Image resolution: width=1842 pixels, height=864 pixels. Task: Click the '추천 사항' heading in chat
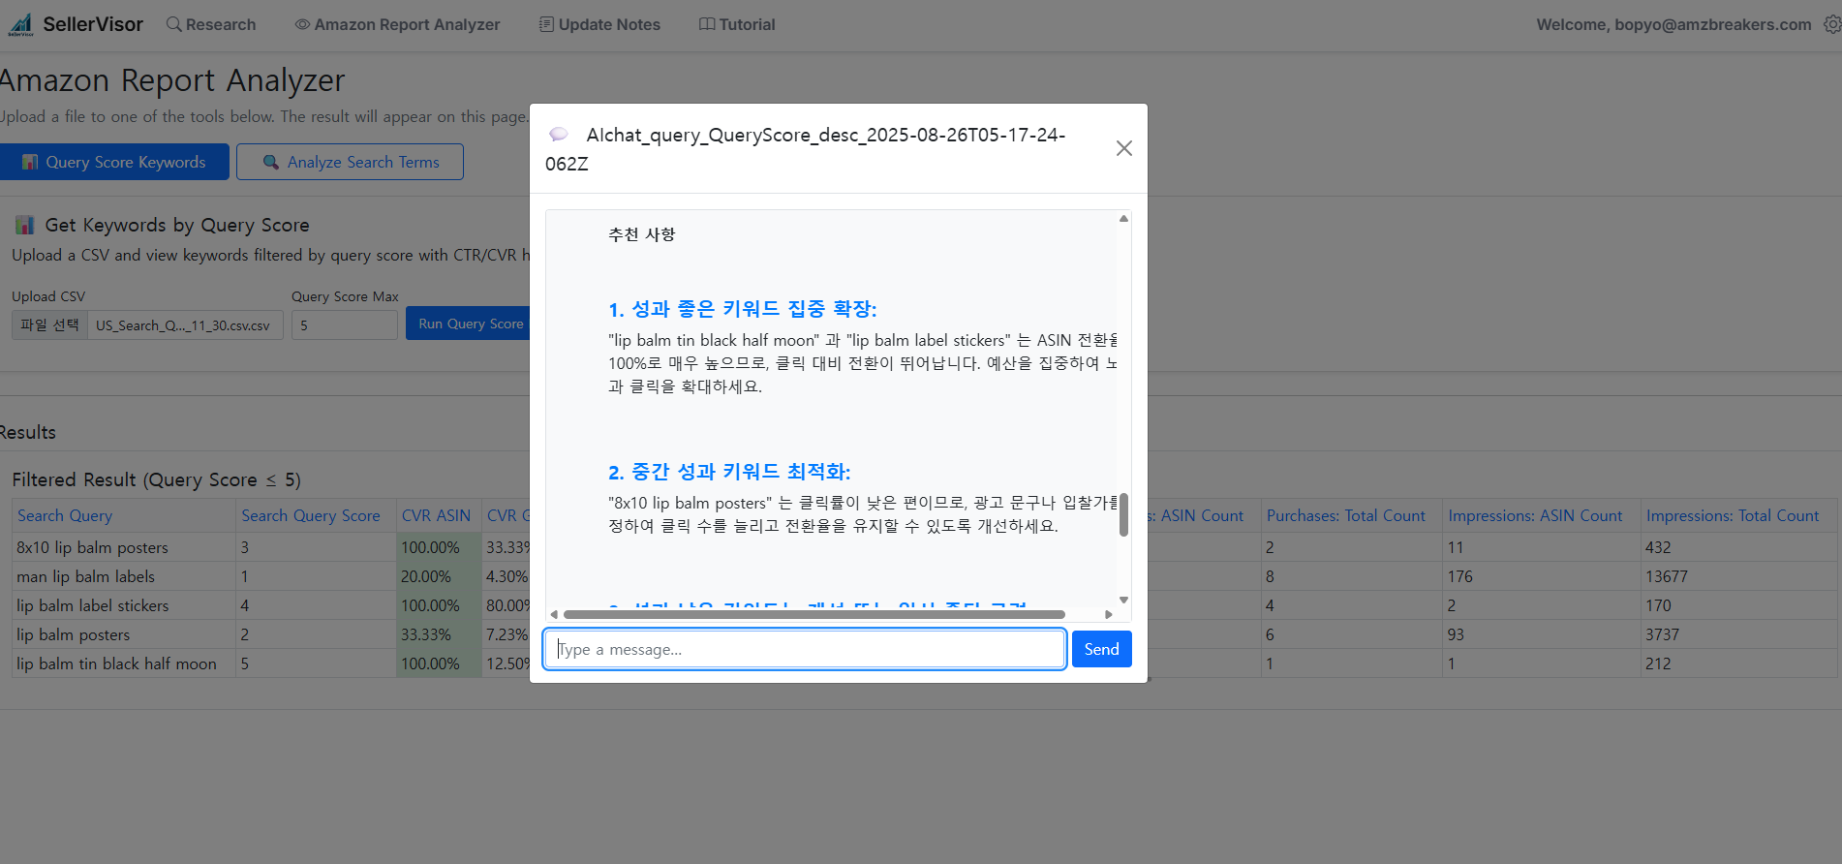tap(641, 234)
